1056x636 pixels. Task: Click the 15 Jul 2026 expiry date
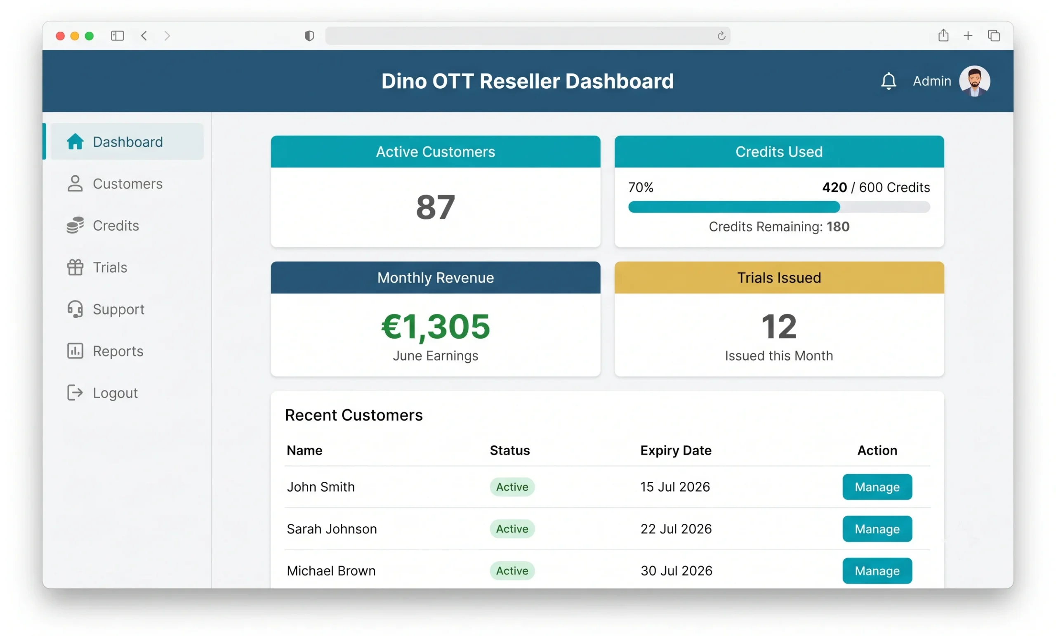coord(675,487)
